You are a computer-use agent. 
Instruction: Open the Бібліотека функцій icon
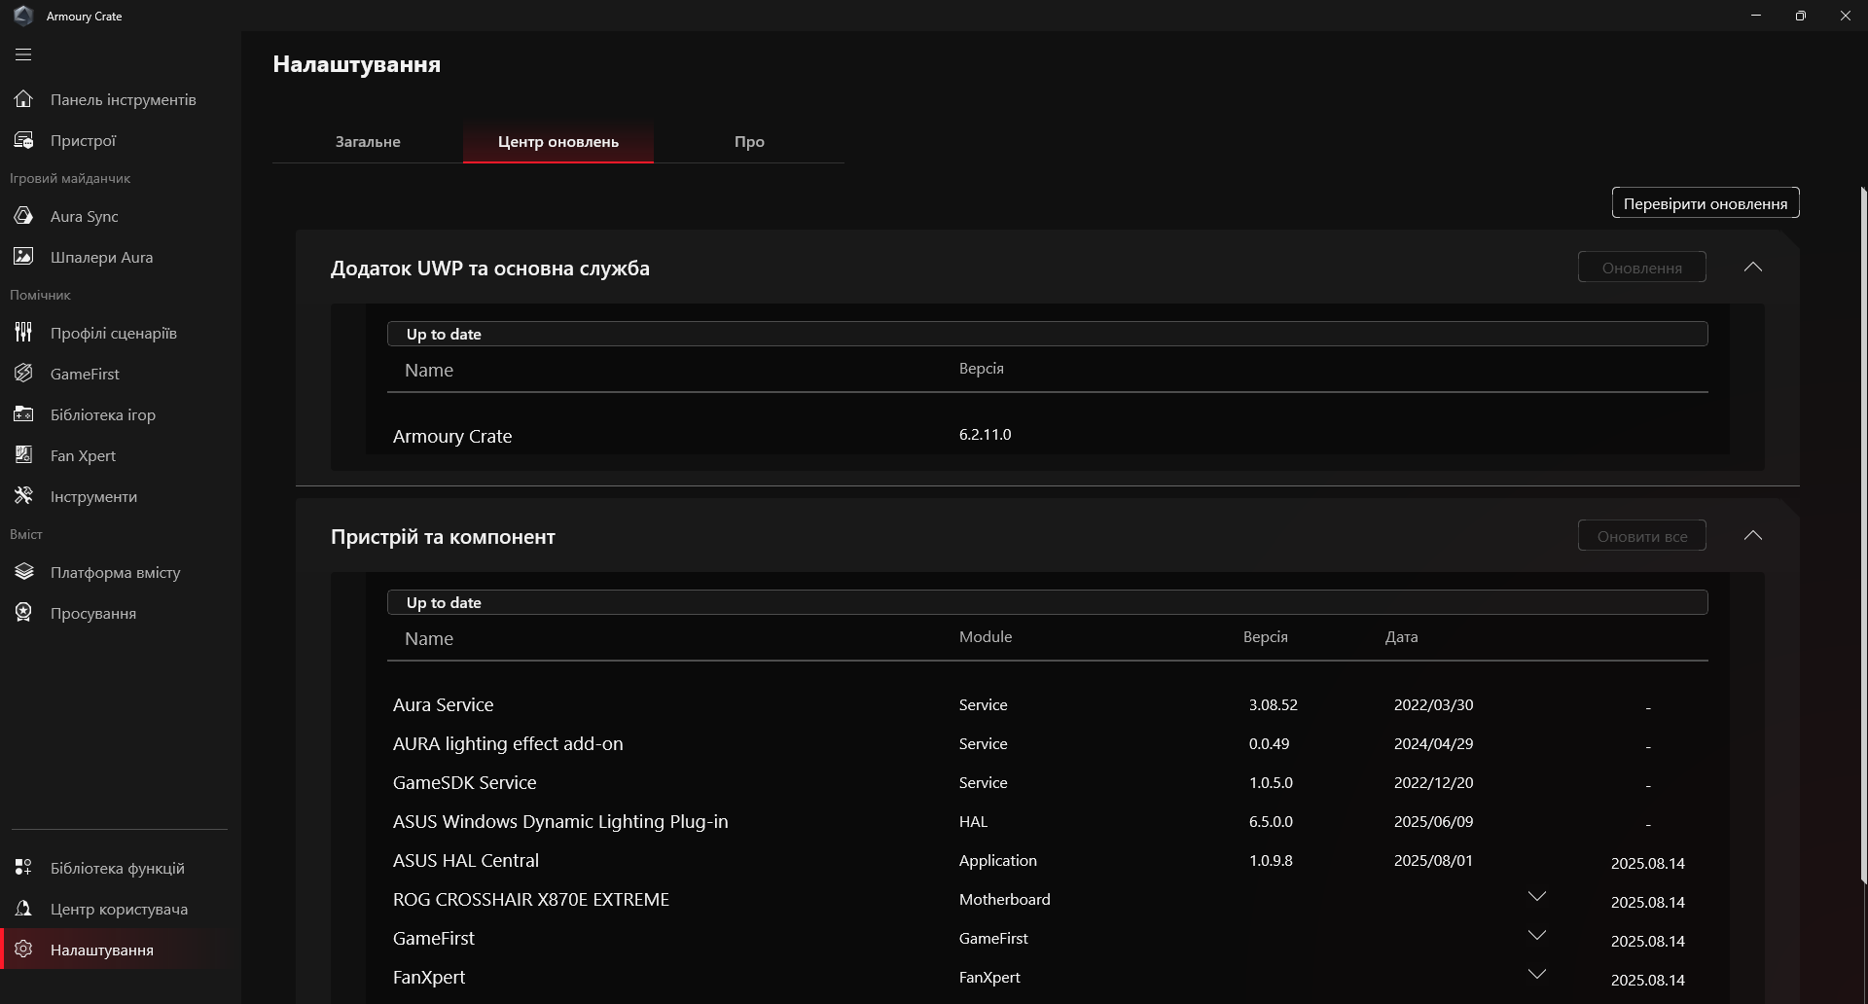(x=23, y=868)
